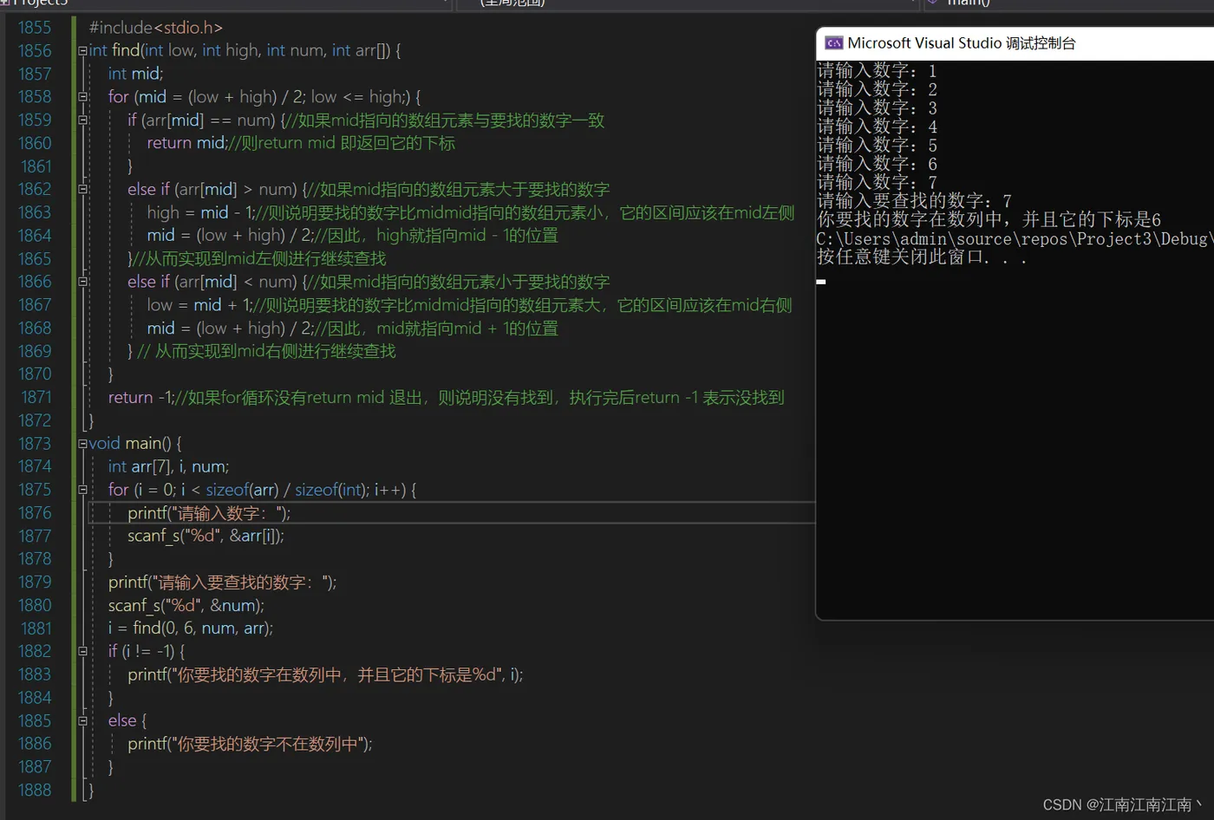Click 'return mid;' statement on line 1860
This screenshot has height=820, width=1214.
(x=186, y=143)
